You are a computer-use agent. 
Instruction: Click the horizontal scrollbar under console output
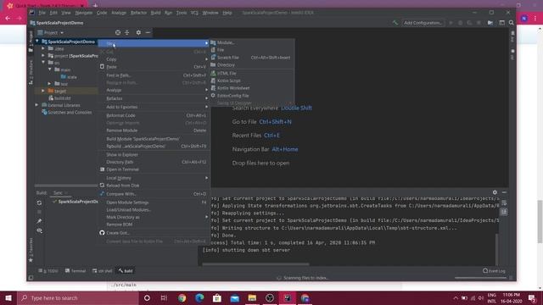[255, 264]
